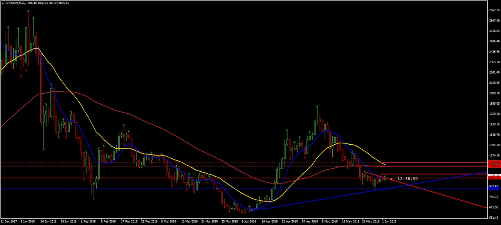501x225 pixels.
Task: Click the 13 Mar 2018 date label
Action: tap(189, 221)
